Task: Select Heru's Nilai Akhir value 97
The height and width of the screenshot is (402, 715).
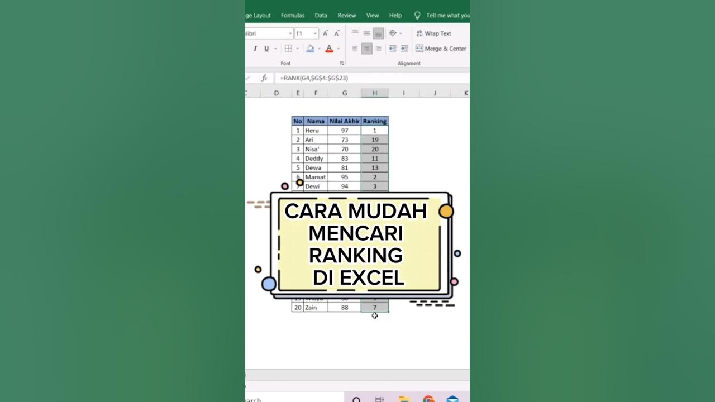Action: click(x=345, y=131)
